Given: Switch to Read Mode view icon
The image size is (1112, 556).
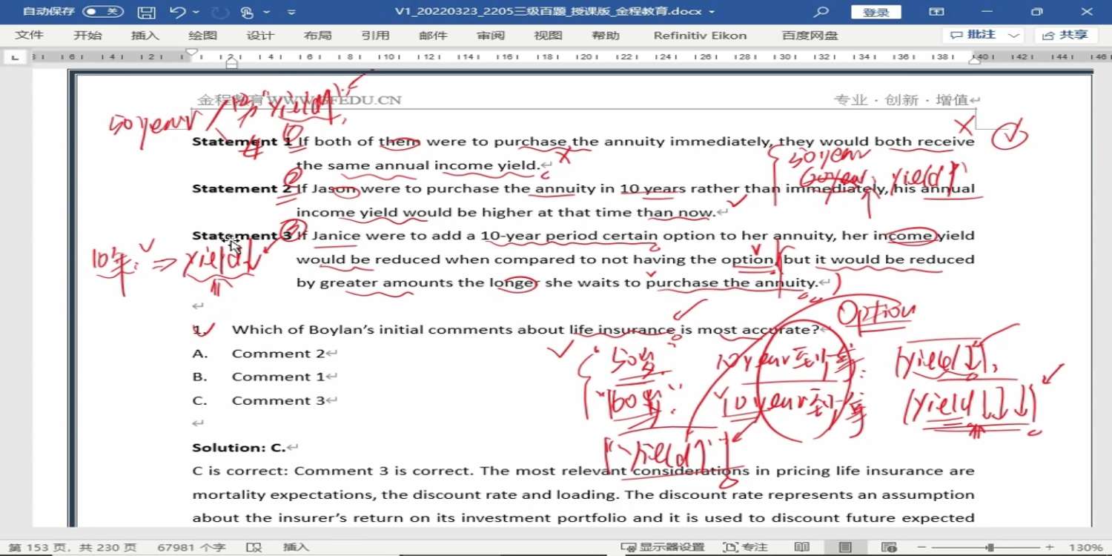Looking at the screenshot, I should 801,547.
